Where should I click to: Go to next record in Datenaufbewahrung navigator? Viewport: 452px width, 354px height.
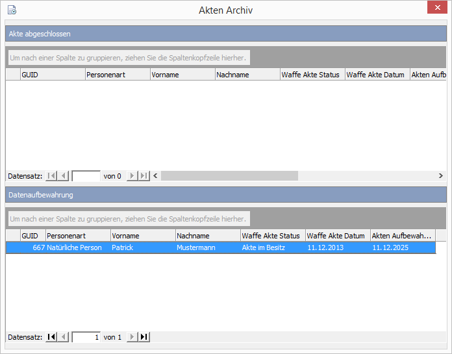132,337
